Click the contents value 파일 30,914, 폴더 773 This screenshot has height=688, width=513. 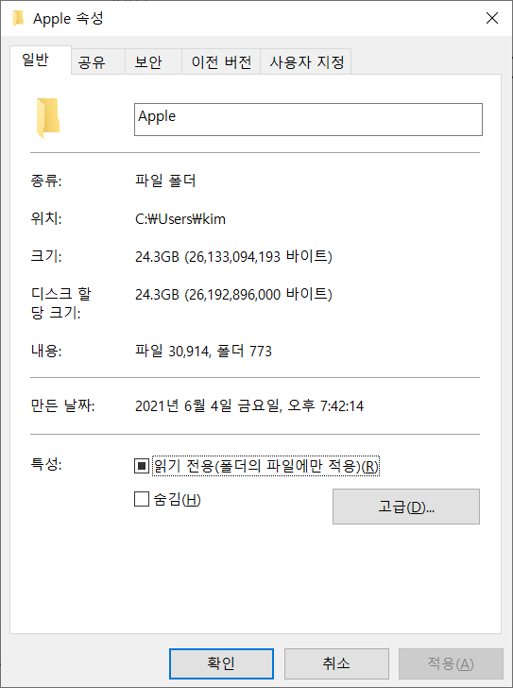[203, 351]
